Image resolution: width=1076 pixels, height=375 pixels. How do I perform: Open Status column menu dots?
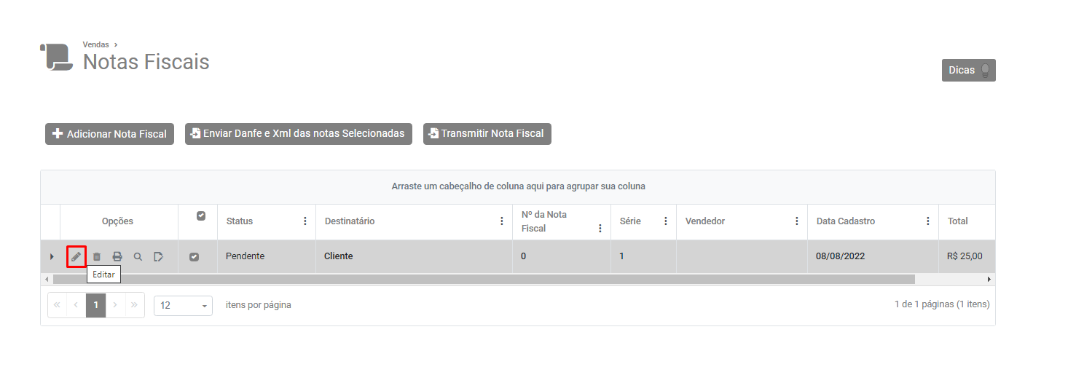305,221
